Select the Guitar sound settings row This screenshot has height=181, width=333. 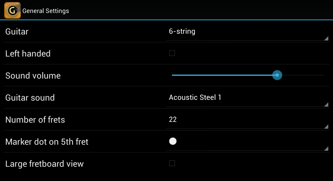tap(83, 98)
